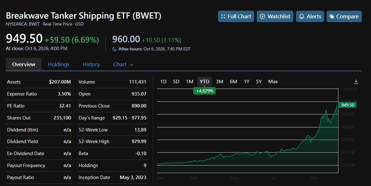Click the Open value 935.07
Image resolution: width=371 pixels, height=186 pixels.
[x=139, y=94]
